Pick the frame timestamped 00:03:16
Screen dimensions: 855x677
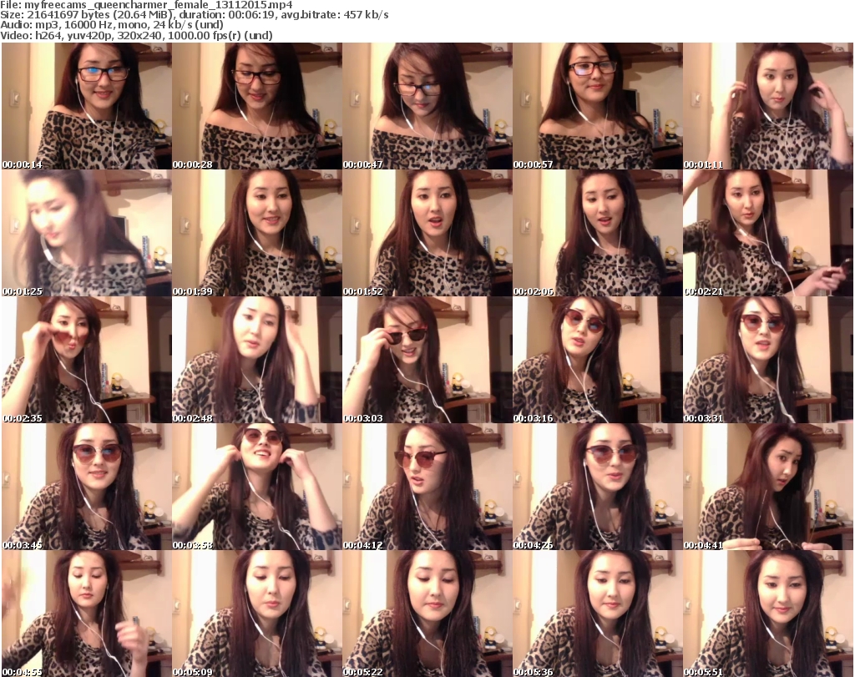pyautogui.click(x=598, y=360)
